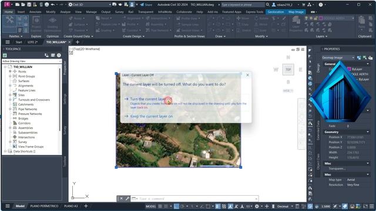
Task: Open the Map Image ribbon tab
Action: tap(296, 12)
